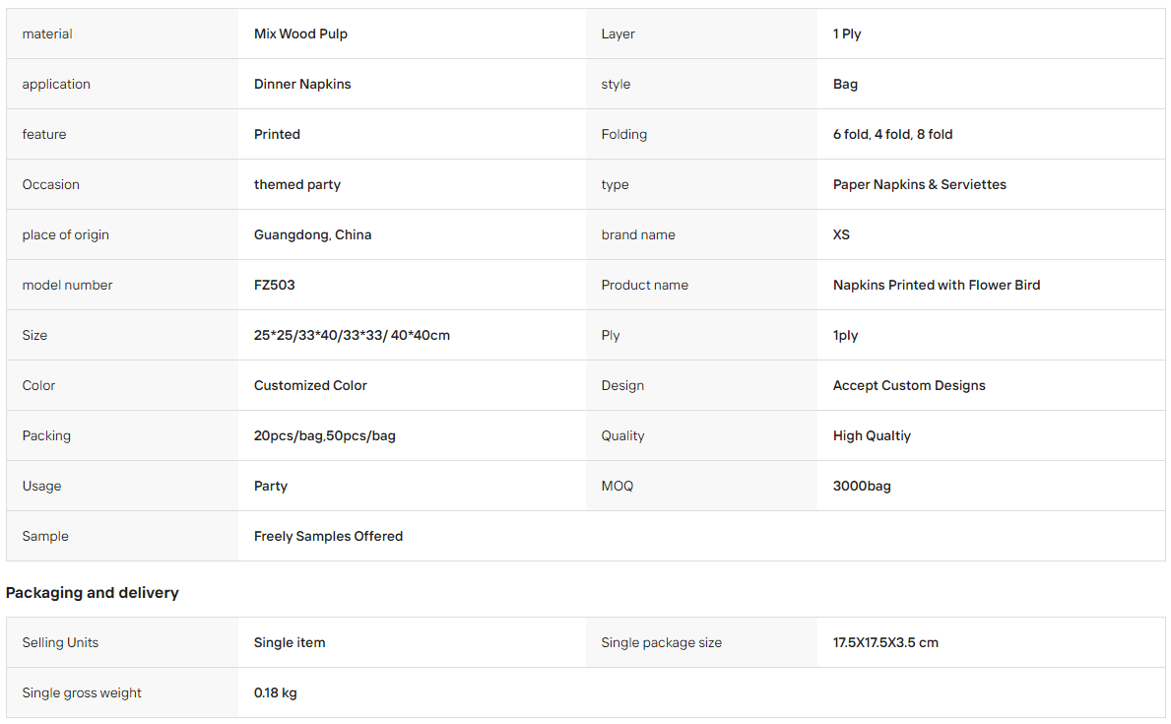The height and width of the screenshot is (724, 1171).
Task: Click the Packaging and delivery heading
Action: (x=92, y=593)
